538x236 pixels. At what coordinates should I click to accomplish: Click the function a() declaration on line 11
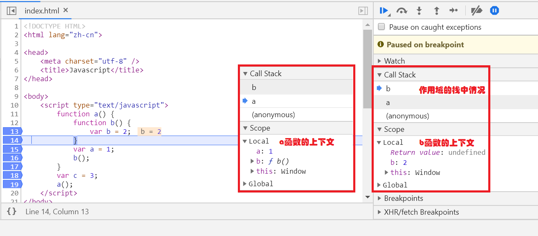[x=86, y=114]
